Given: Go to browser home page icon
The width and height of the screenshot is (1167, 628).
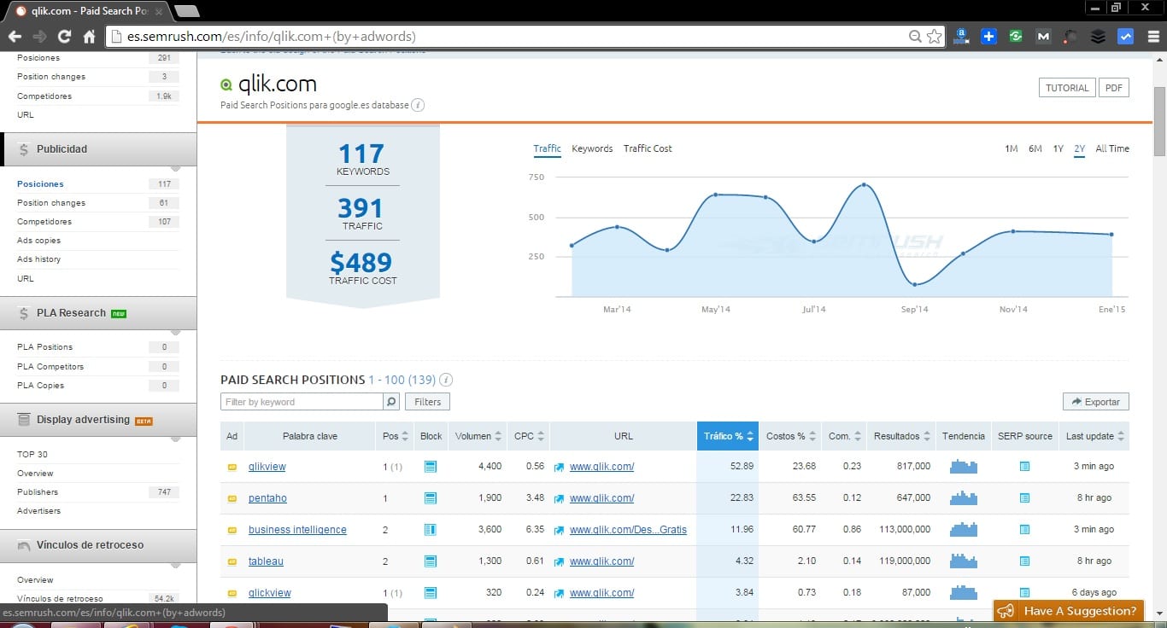Looking at the screenshot, I should click(x=89, y=37).
